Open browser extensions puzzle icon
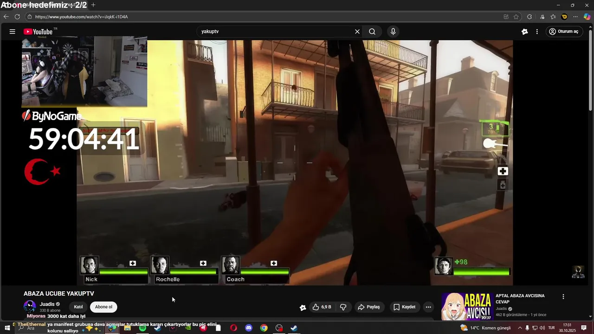Screen dimensions: 594x334 pos(529,17)
